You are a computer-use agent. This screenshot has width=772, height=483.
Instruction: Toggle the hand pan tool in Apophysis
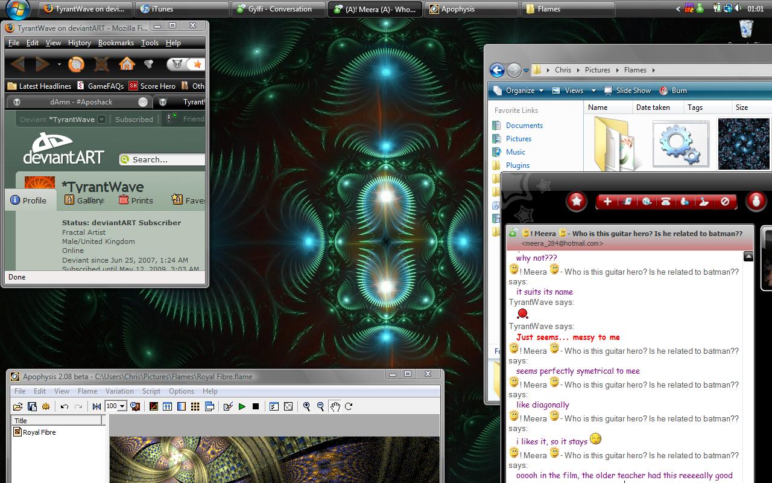click(335, 407)
